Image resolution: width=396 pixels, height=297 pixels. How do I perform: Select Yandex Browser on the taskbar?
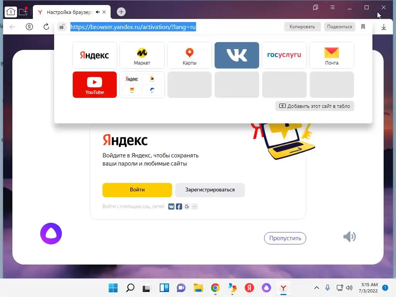[x=283, y=288]
